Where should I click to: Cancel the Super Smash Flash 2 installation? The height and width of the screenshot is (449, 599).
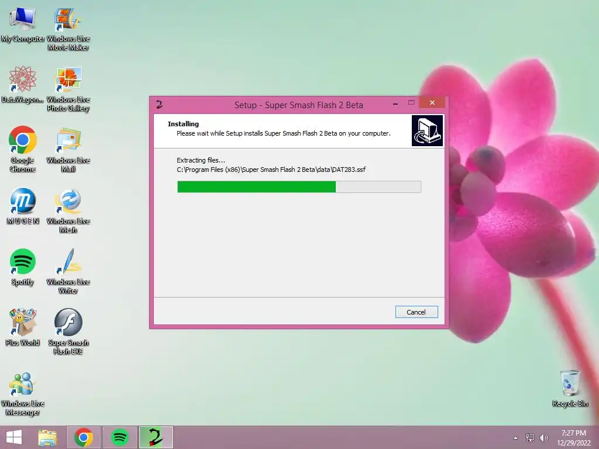coord(416,312)
